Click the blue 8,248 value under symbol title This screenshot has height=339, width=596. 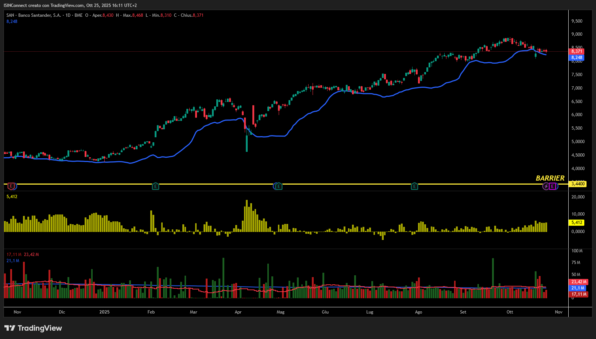tap(12, 21)
